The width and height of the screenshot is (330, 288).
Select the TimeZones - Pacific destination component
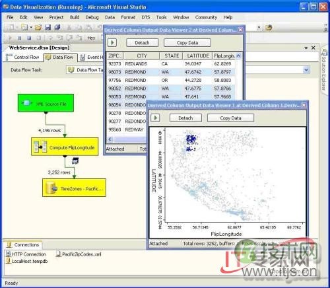pyautogui.click(x=74, y=188)
